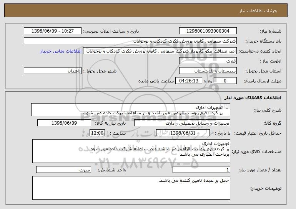Click the شرح کلی نیاز text area
This screenshot has height=209, width=296.
click(131, 110)
